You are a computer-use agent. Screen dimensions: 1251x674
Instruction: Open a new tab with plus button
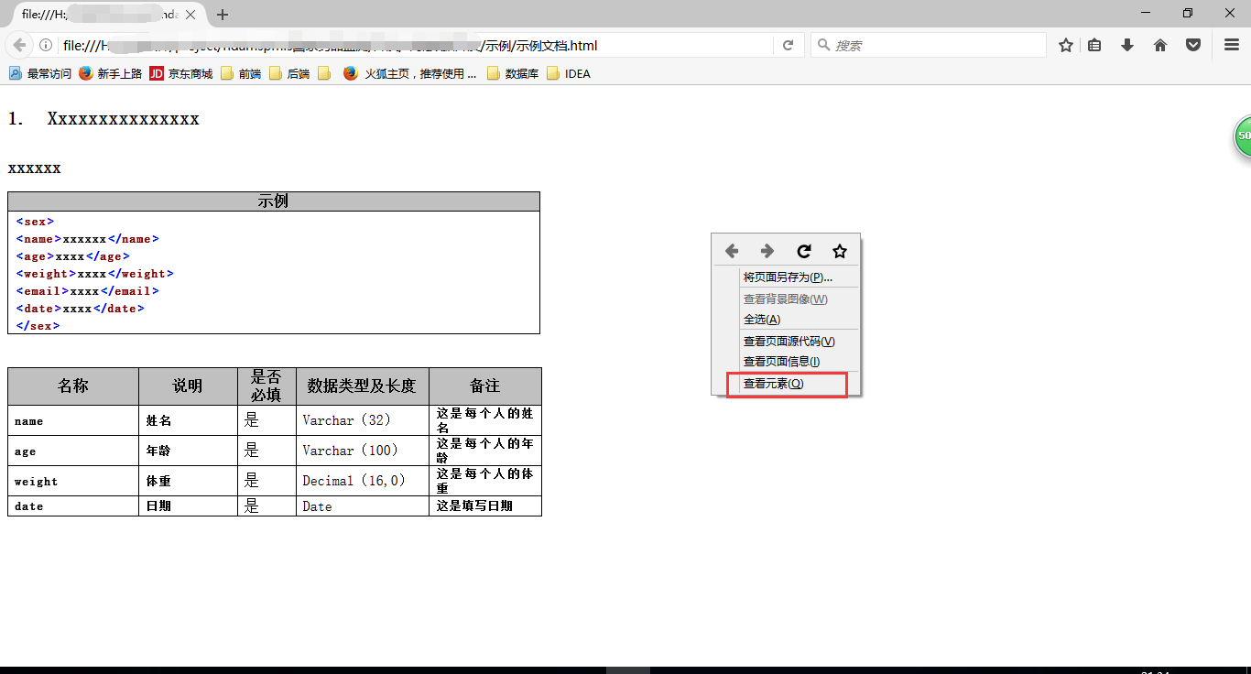223,15
